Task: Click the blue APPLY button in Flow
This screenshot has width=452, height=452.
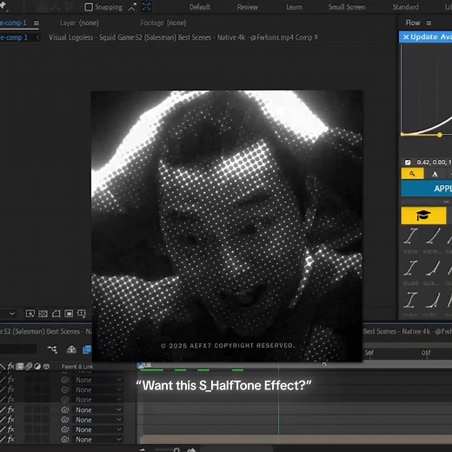Action: click(x=427, y=189)
